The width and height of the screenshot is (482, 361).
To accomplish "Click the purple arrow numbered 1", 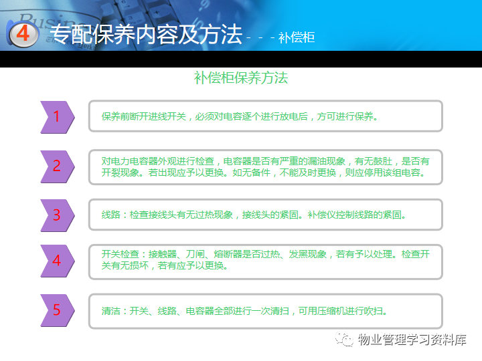I will tap(58, 117).
